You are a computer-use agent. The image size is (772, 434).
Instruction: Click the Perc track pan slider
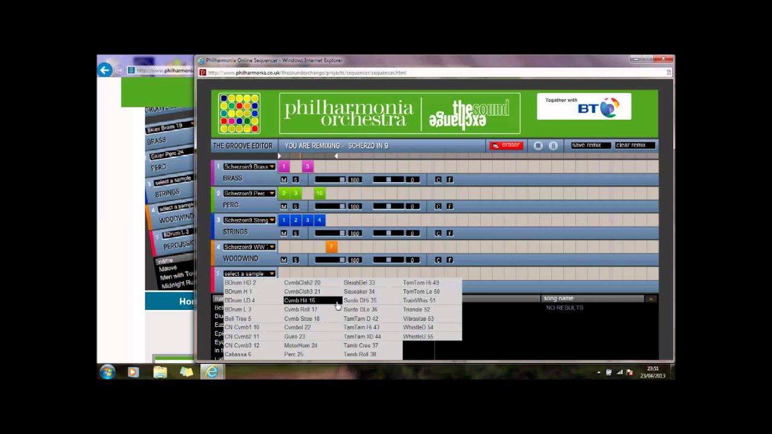point(388,206)
